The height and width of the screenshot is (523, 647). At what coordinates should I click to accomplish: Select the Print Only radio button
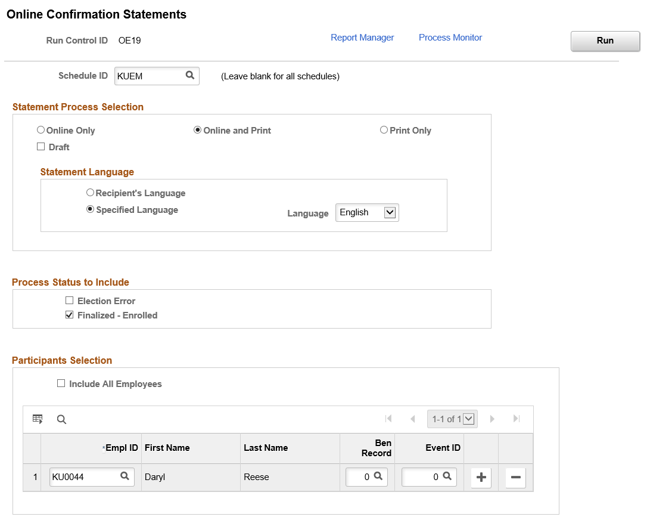tap(384, 130)
